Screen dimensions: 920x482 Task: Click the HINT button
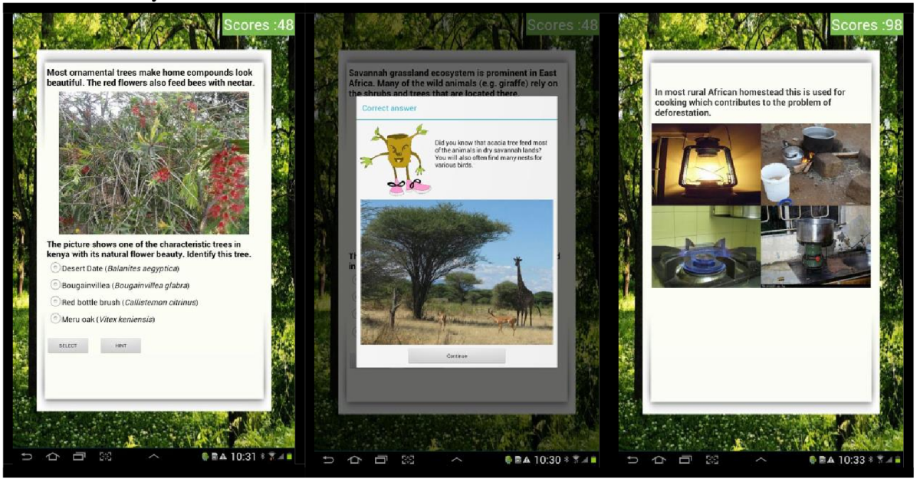tap(120, 346)
